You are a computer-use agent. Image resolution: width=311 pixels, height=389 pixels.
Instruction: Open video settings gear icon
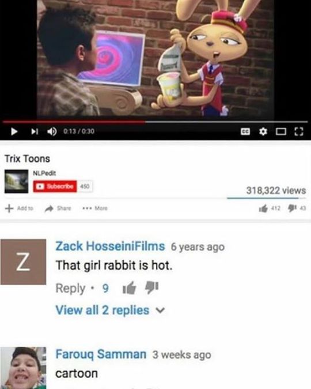263,131
